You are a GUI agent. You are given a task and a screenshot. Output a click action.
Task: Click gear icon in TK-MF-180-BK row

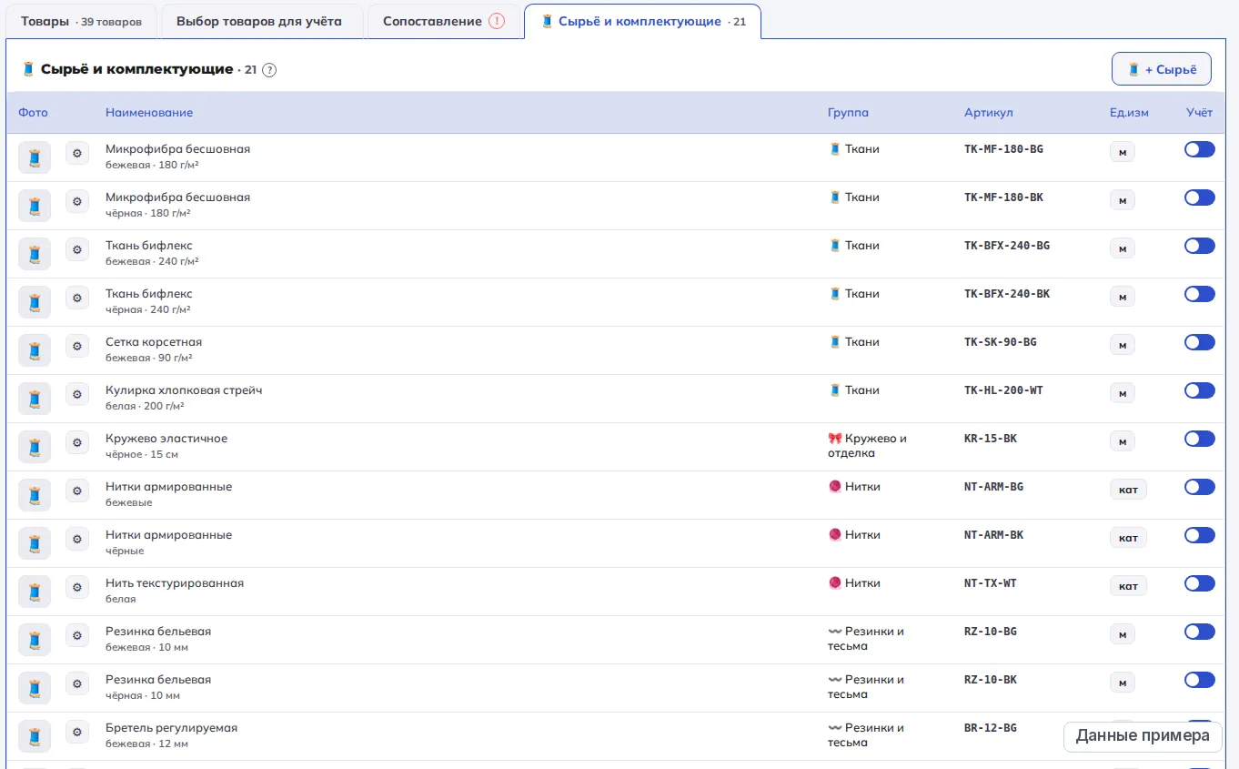pyautogui.click(x=77, y=201)
